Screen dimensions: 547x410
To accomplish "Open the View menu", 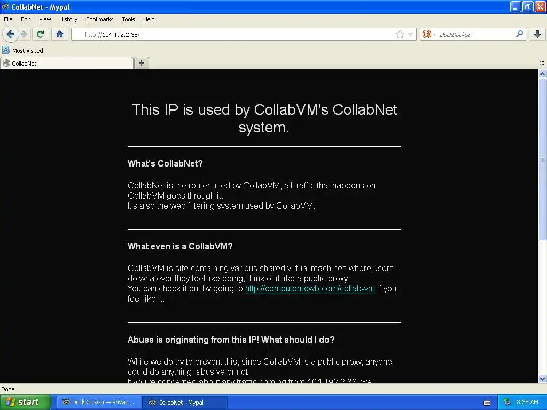I will 45,19.
